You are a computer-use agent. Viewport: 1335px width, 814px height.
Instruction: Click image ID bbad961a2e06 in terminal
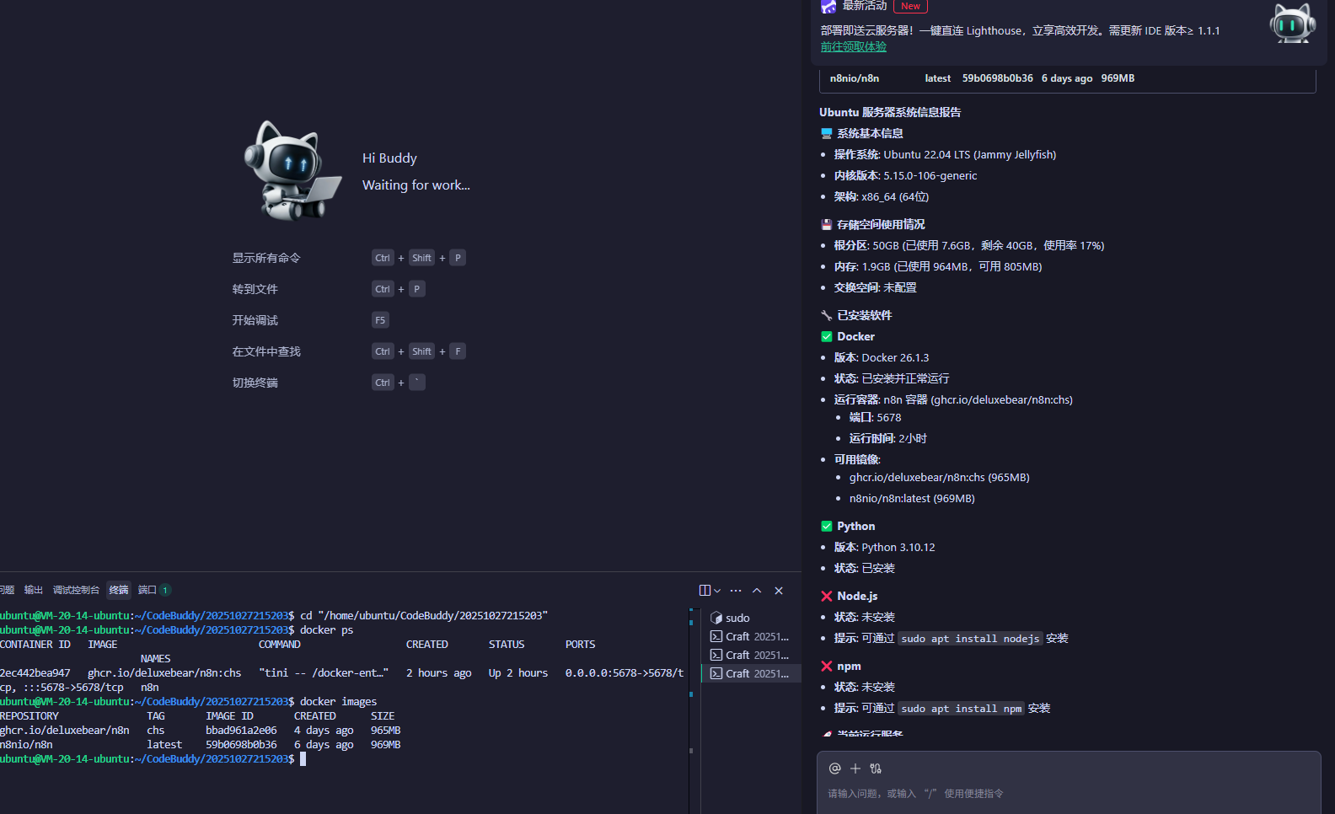[x=241, y=731]
